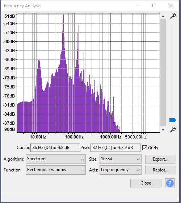Click the vertical scrollbar down arrow

pos(163,130)
